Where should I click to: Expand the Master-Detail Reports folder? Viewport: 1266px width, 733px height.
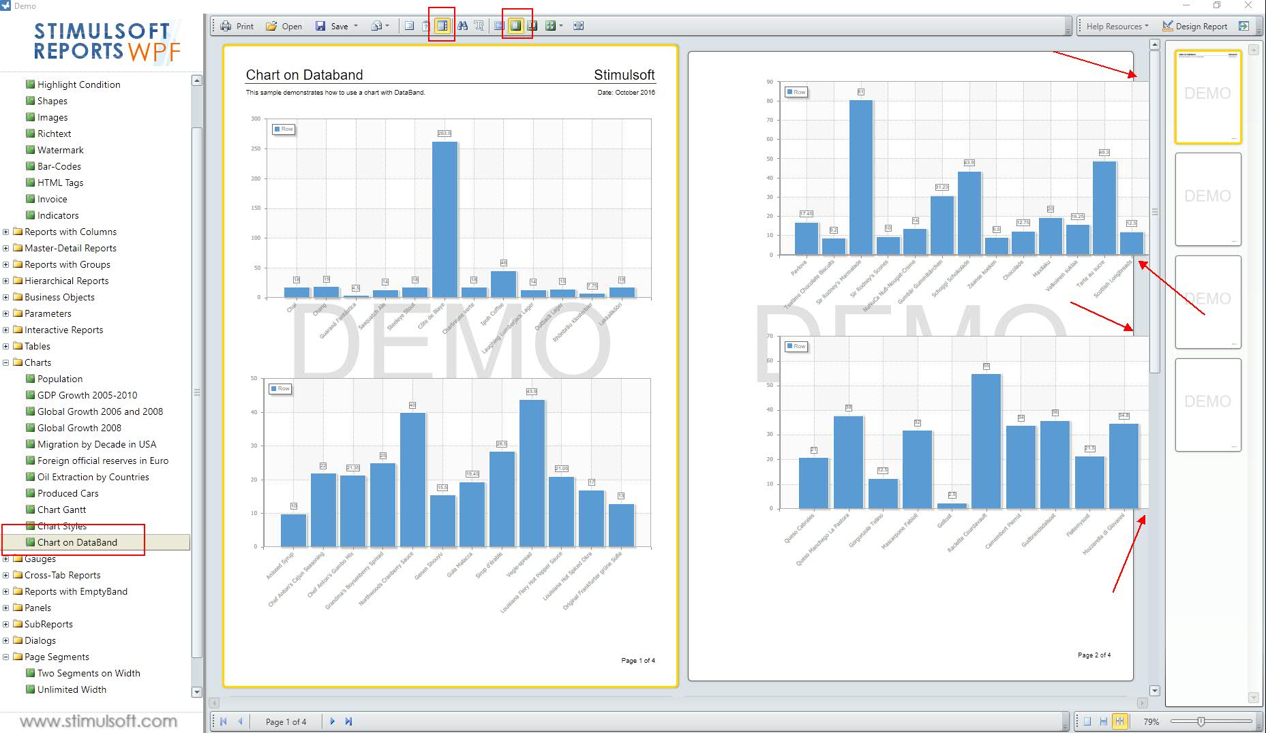tap(6, 248)
